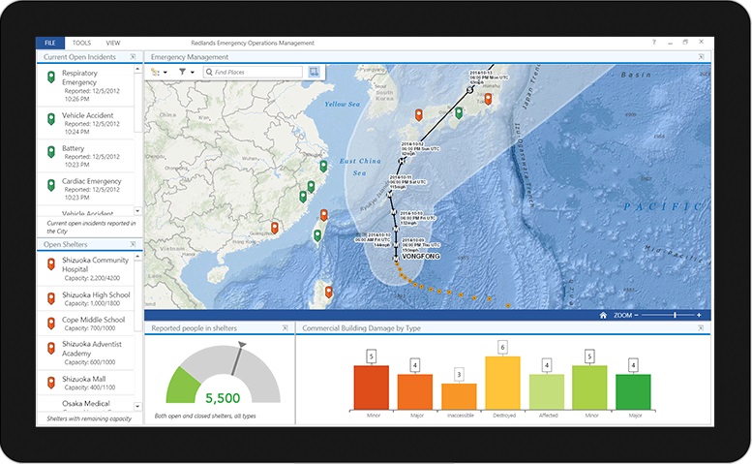Viewport: 752px width, 464px height.
Task: Select Shizuoka Community Hospital shelter
Action: click(85, 268)
